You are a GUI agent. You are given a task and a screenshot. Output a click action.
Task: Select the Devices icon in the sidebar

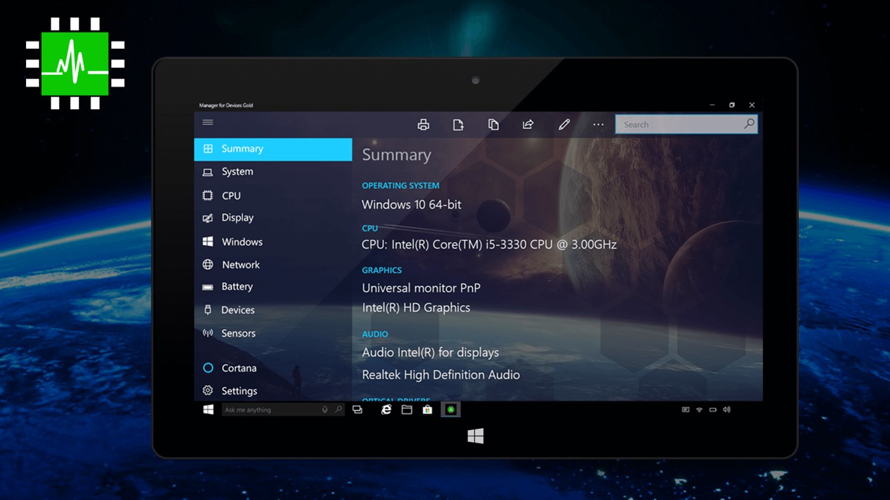(x=207, y=310)
